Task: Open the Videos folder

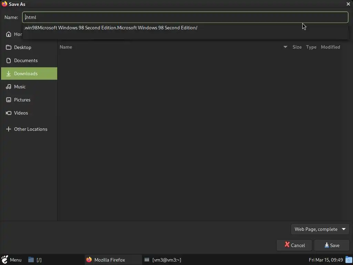Action: pos(29,113)
